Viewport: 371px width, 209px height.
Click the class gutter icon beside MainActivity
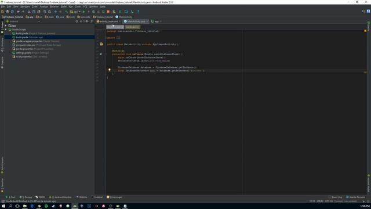(x=101, y=44)
